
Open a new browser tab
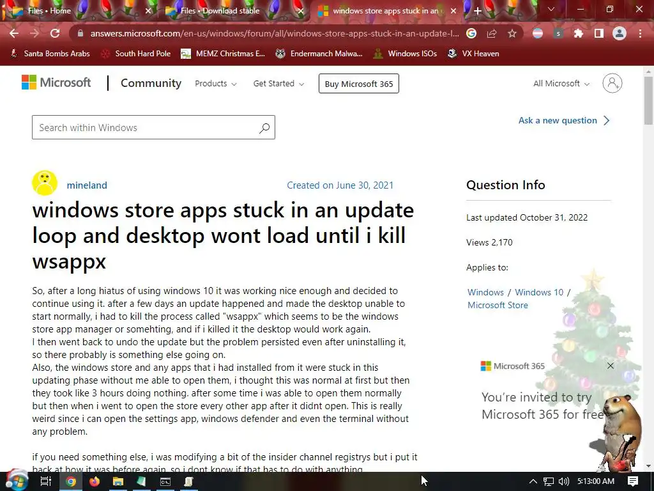click(x=478, y=11)
